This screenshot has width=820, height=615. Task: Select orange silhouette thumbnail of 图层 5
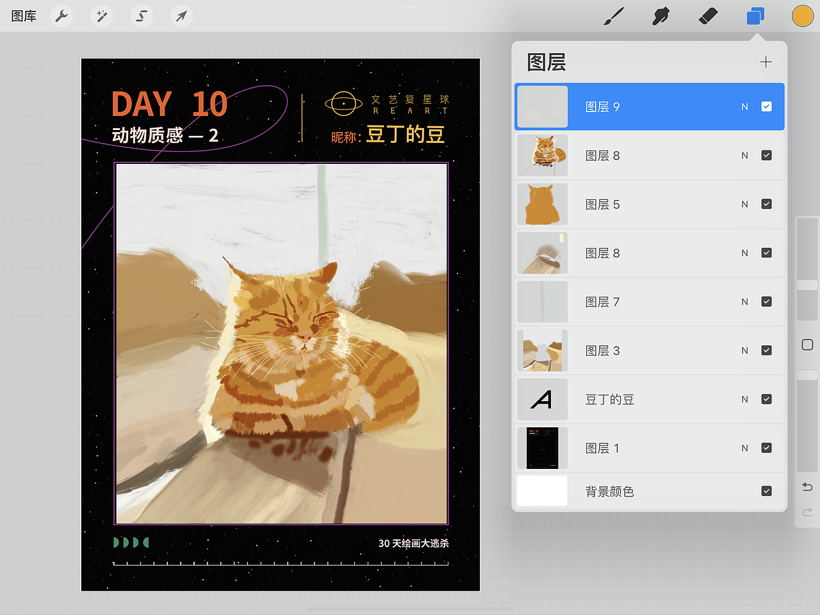point(542,204)
